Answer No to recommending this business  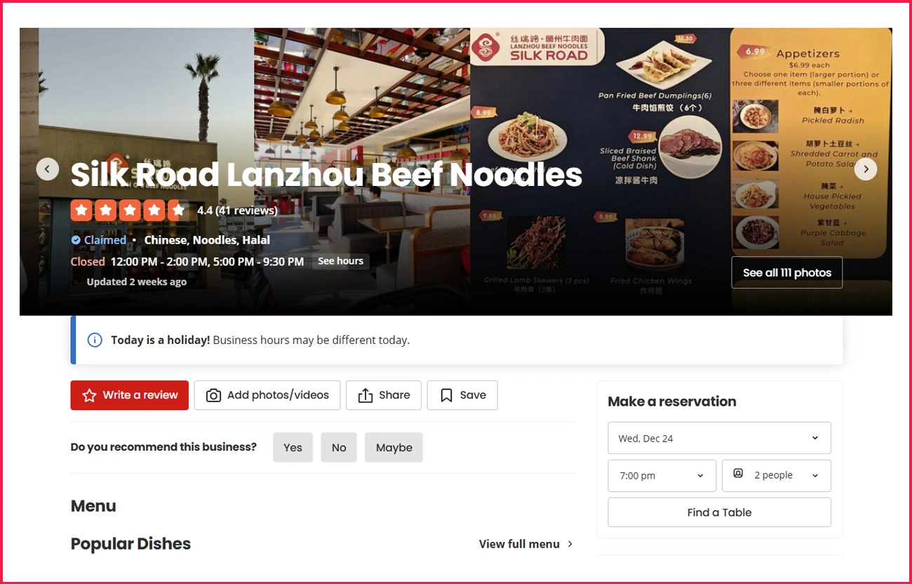click(x=339, y=448)
